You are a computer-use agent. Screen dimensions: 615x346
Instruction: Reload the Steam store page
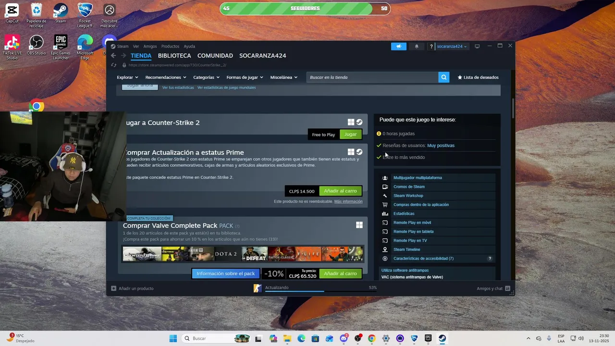pyautogui.click(x=114, y=65)
